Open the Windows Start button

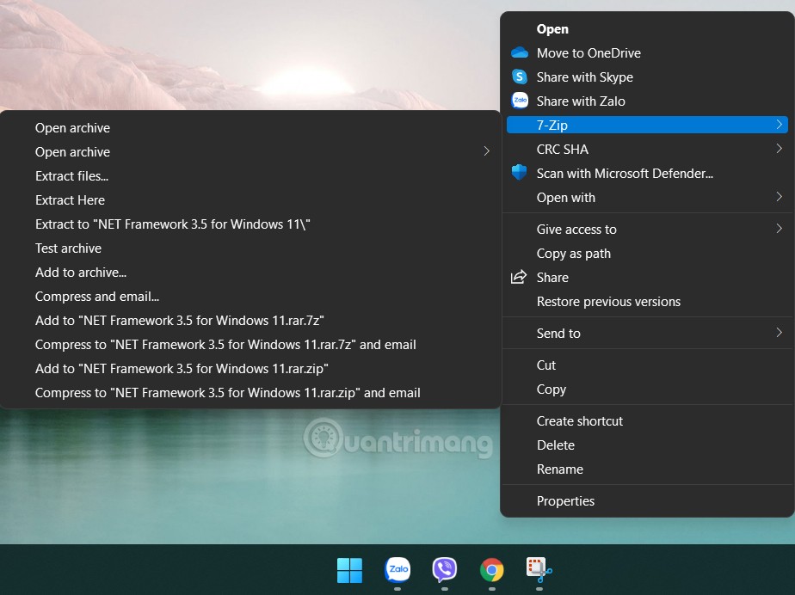(x=350, y=570)
